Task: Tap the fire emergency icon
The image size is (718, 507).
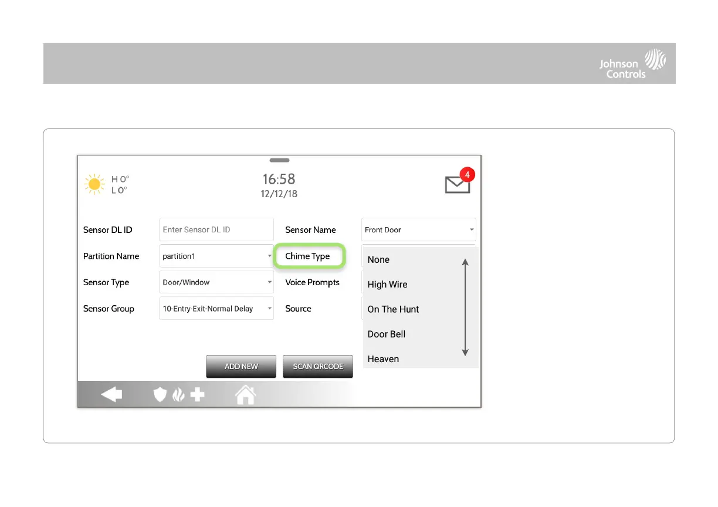Action: click(x=178, y=395)
